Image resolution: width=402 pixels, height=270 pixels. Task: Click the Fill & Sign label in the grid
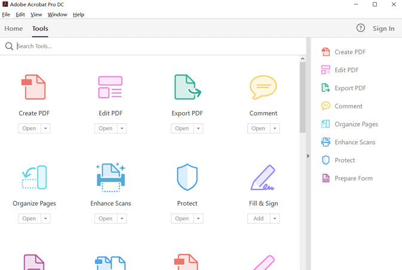[263, 203]
